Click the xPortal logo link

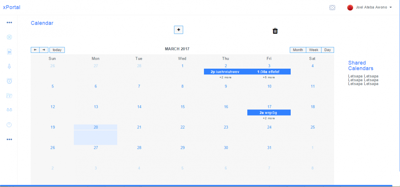pos(11,8)
